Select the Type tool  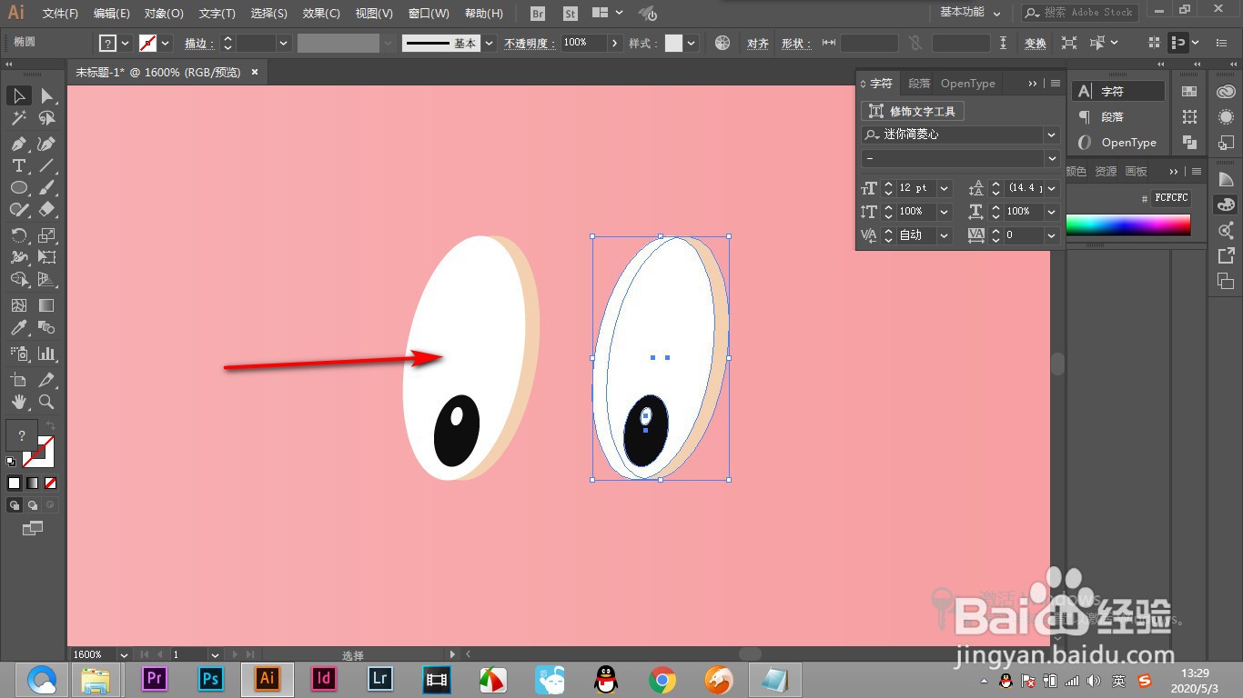[18, 165]
